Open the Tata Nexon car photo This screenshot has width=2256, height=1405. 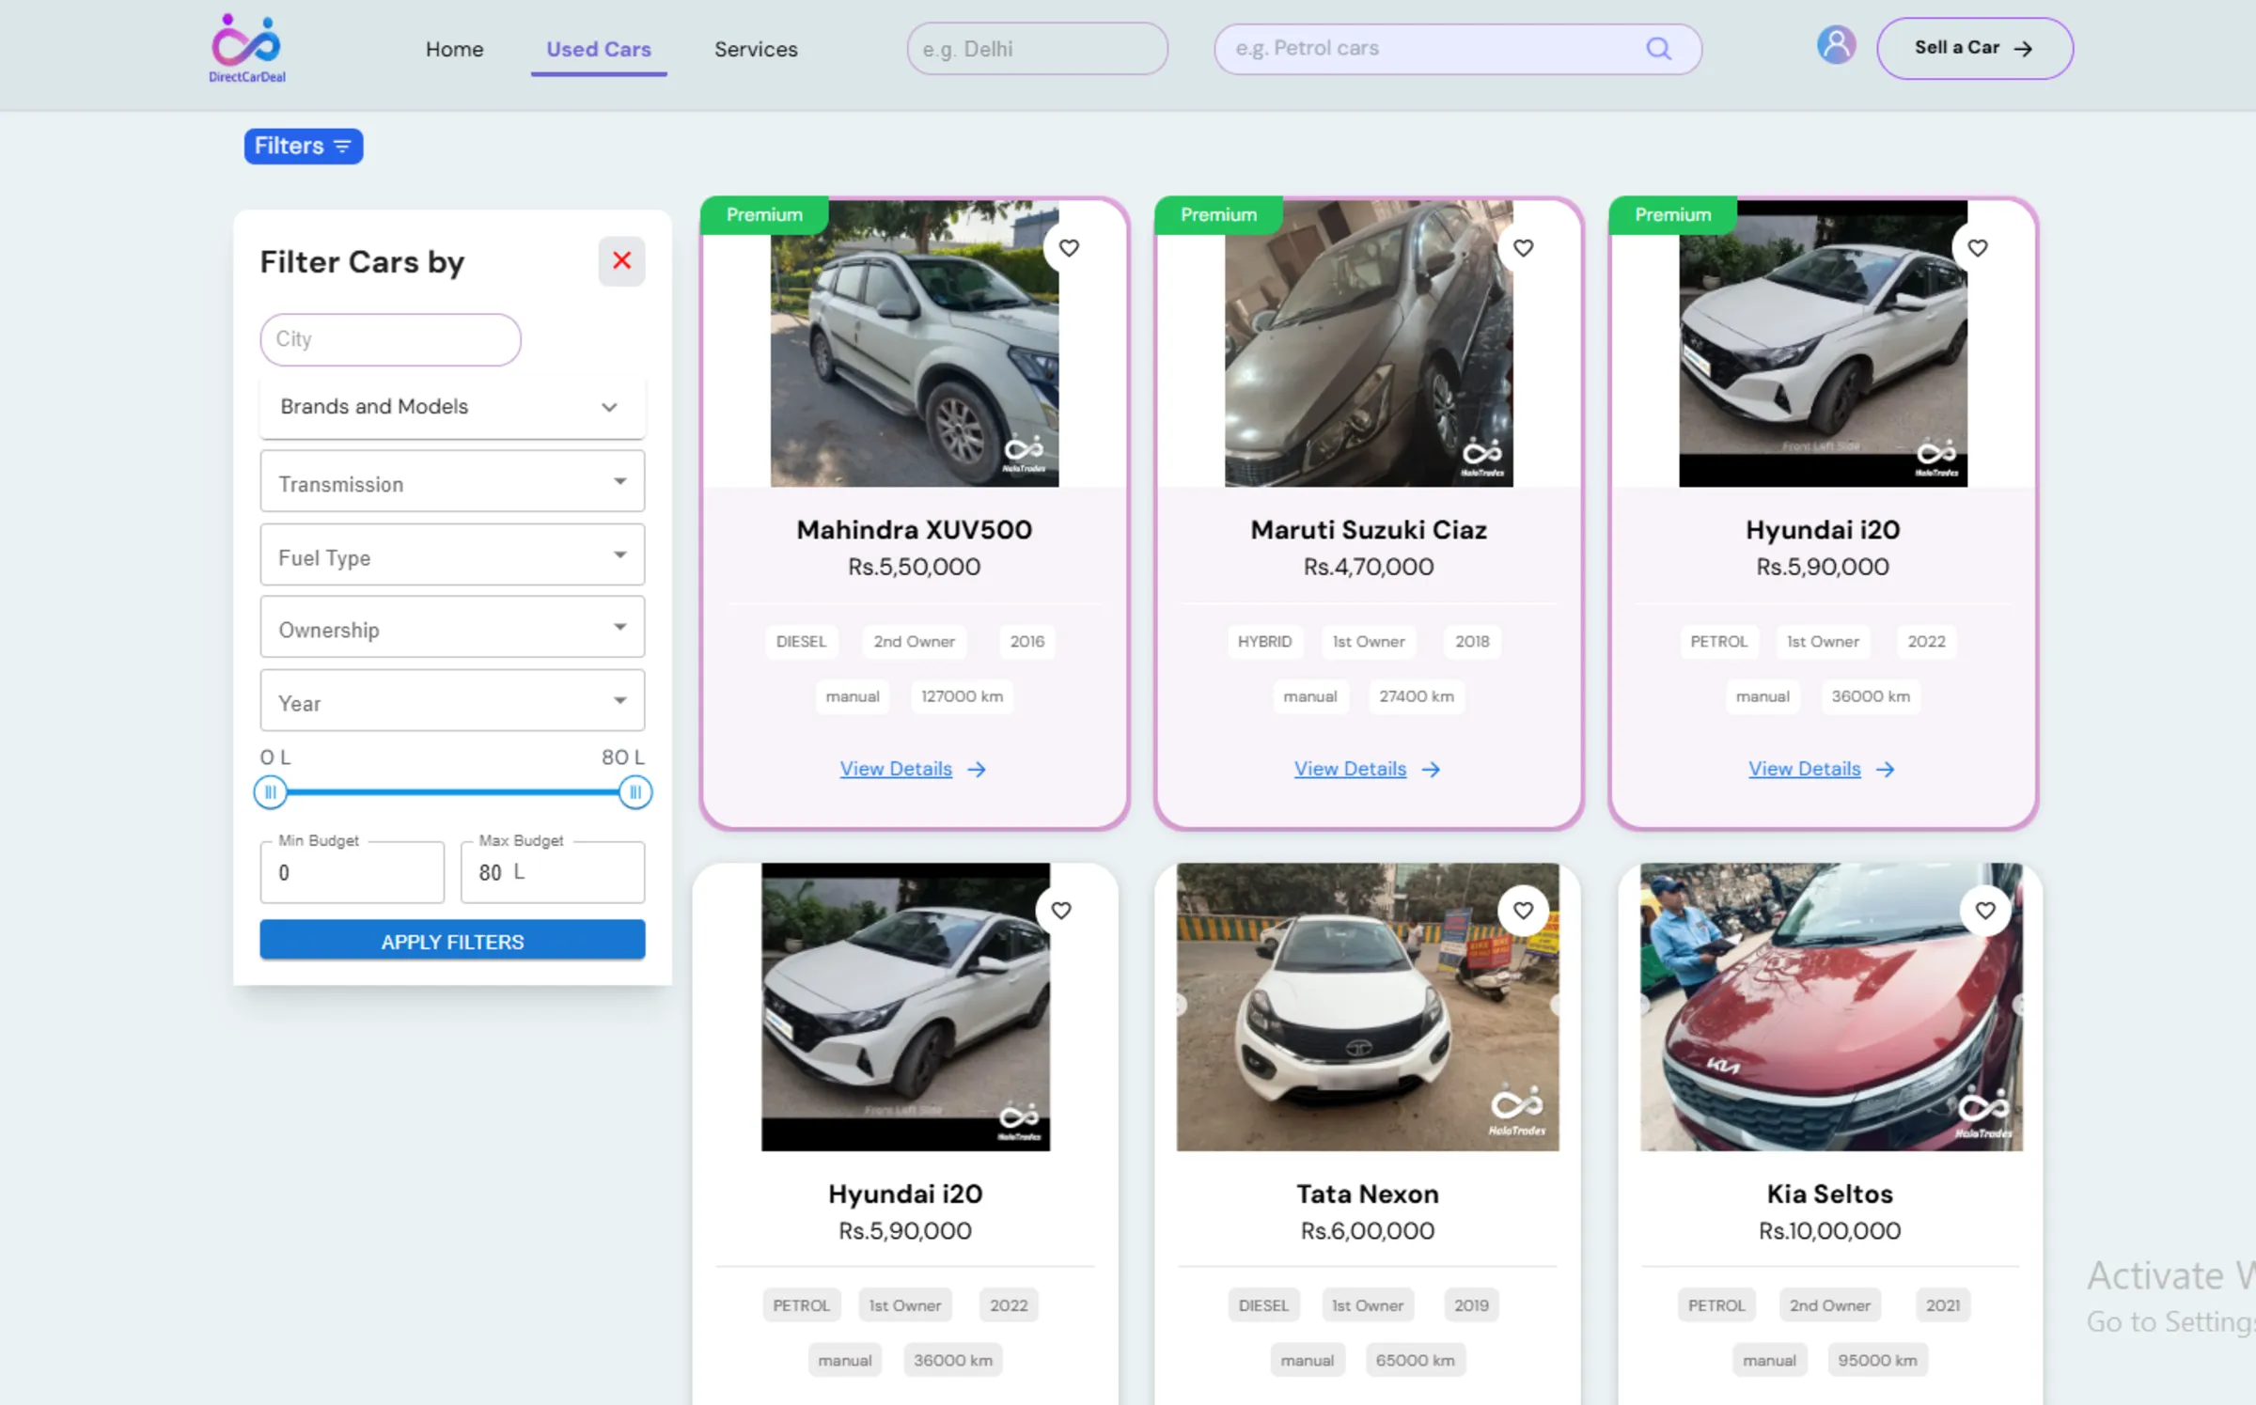1368,1007
